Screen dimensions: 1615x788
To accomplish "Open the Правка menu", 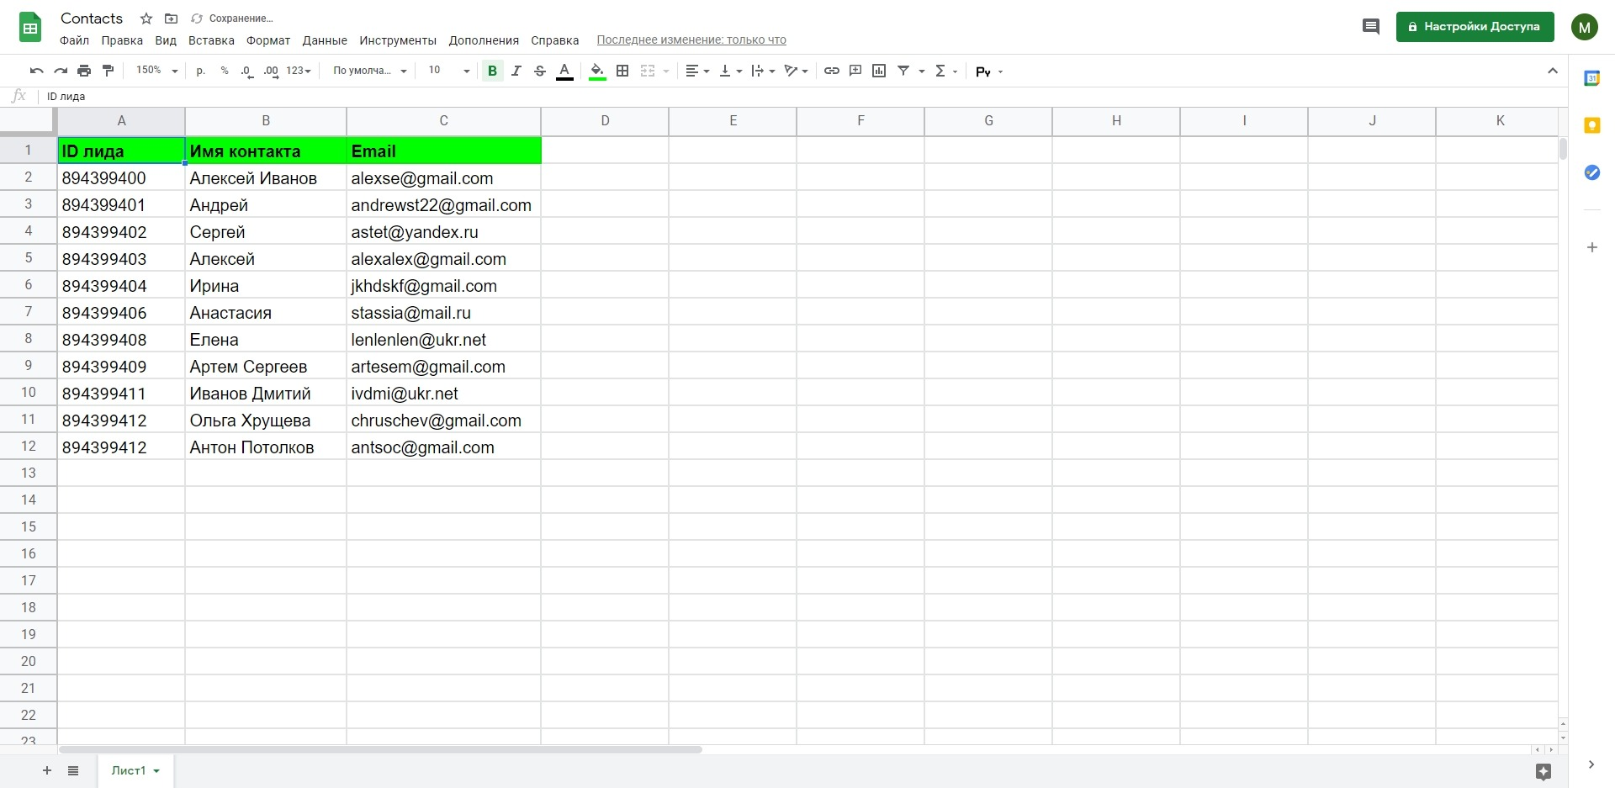I will pyautogui.click(x=122, y=40).
